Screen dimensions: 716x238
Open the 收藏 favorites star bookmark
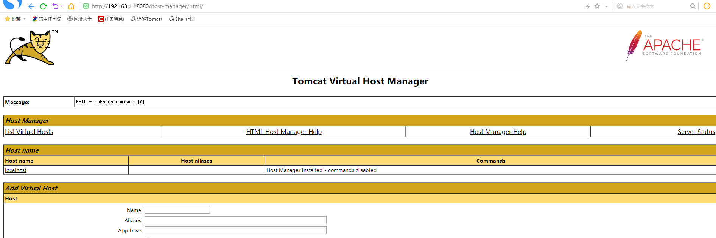click(13, 19)
